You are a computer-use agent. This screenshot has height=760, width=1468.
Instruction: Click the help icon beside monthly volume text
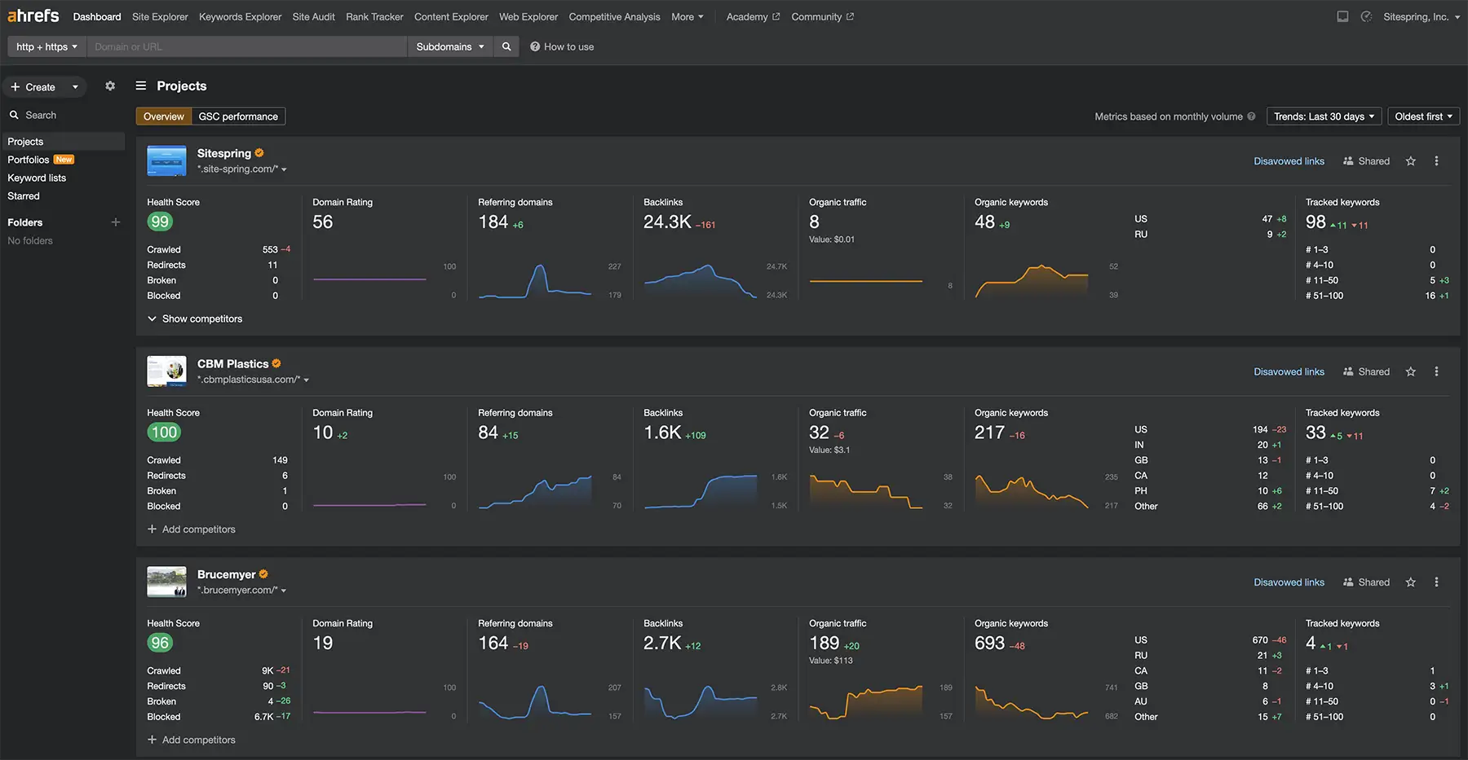point(1251,116)
